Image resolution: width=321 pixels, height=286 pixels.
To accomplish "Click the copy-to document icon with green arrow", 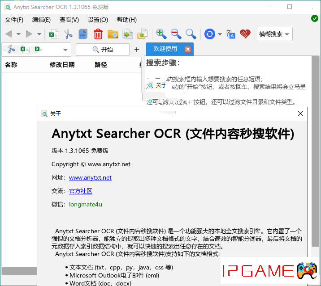I will 128,34.
